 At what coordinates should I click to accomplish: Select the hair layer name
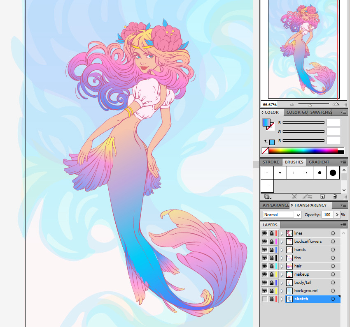[x=298, y=266]
